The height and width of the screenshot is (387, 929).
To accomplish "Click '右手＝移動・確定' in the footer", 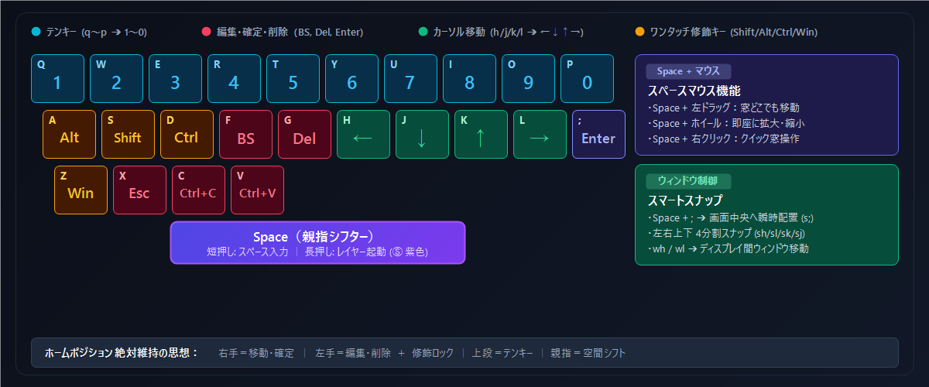I will click(x=257, y=352).
